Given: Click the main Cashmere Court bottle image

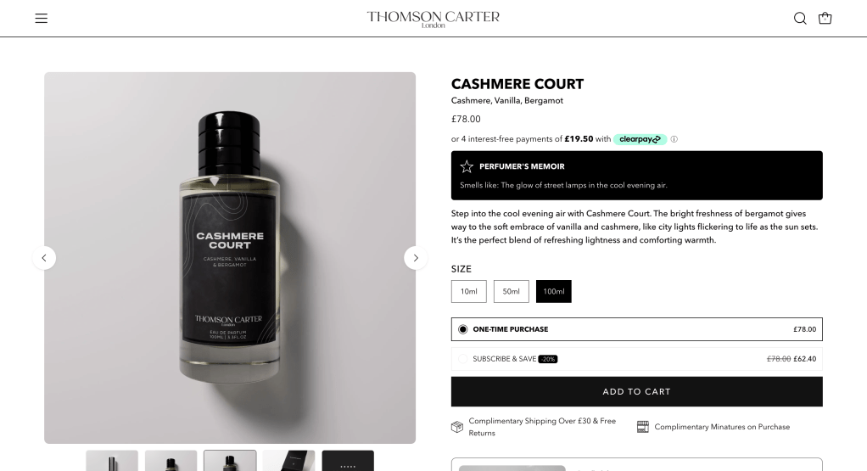Looking at the screenshot, I should point(230,258).
